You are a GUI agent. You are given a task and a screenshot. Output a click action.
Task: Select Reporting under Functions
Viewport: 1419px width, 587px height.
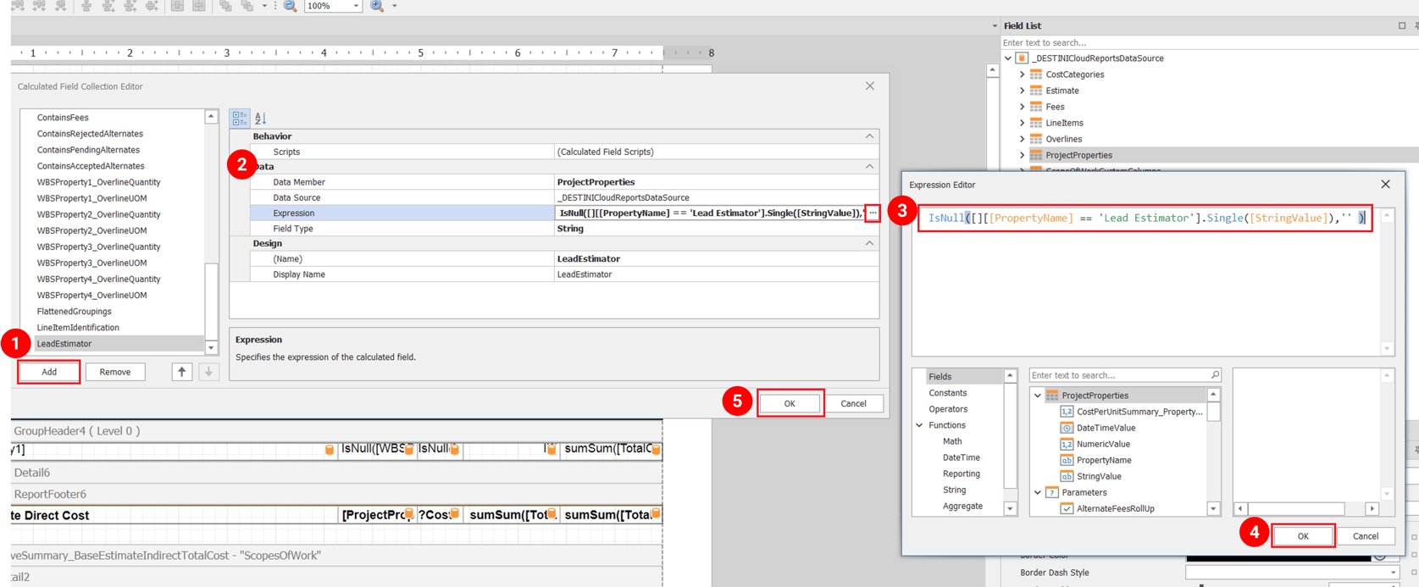click(x=962, y=473)
